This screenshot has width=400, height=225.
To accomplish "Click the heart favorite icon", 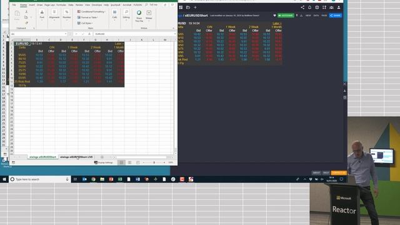I will pyautogui.click(x=274, y=16).
